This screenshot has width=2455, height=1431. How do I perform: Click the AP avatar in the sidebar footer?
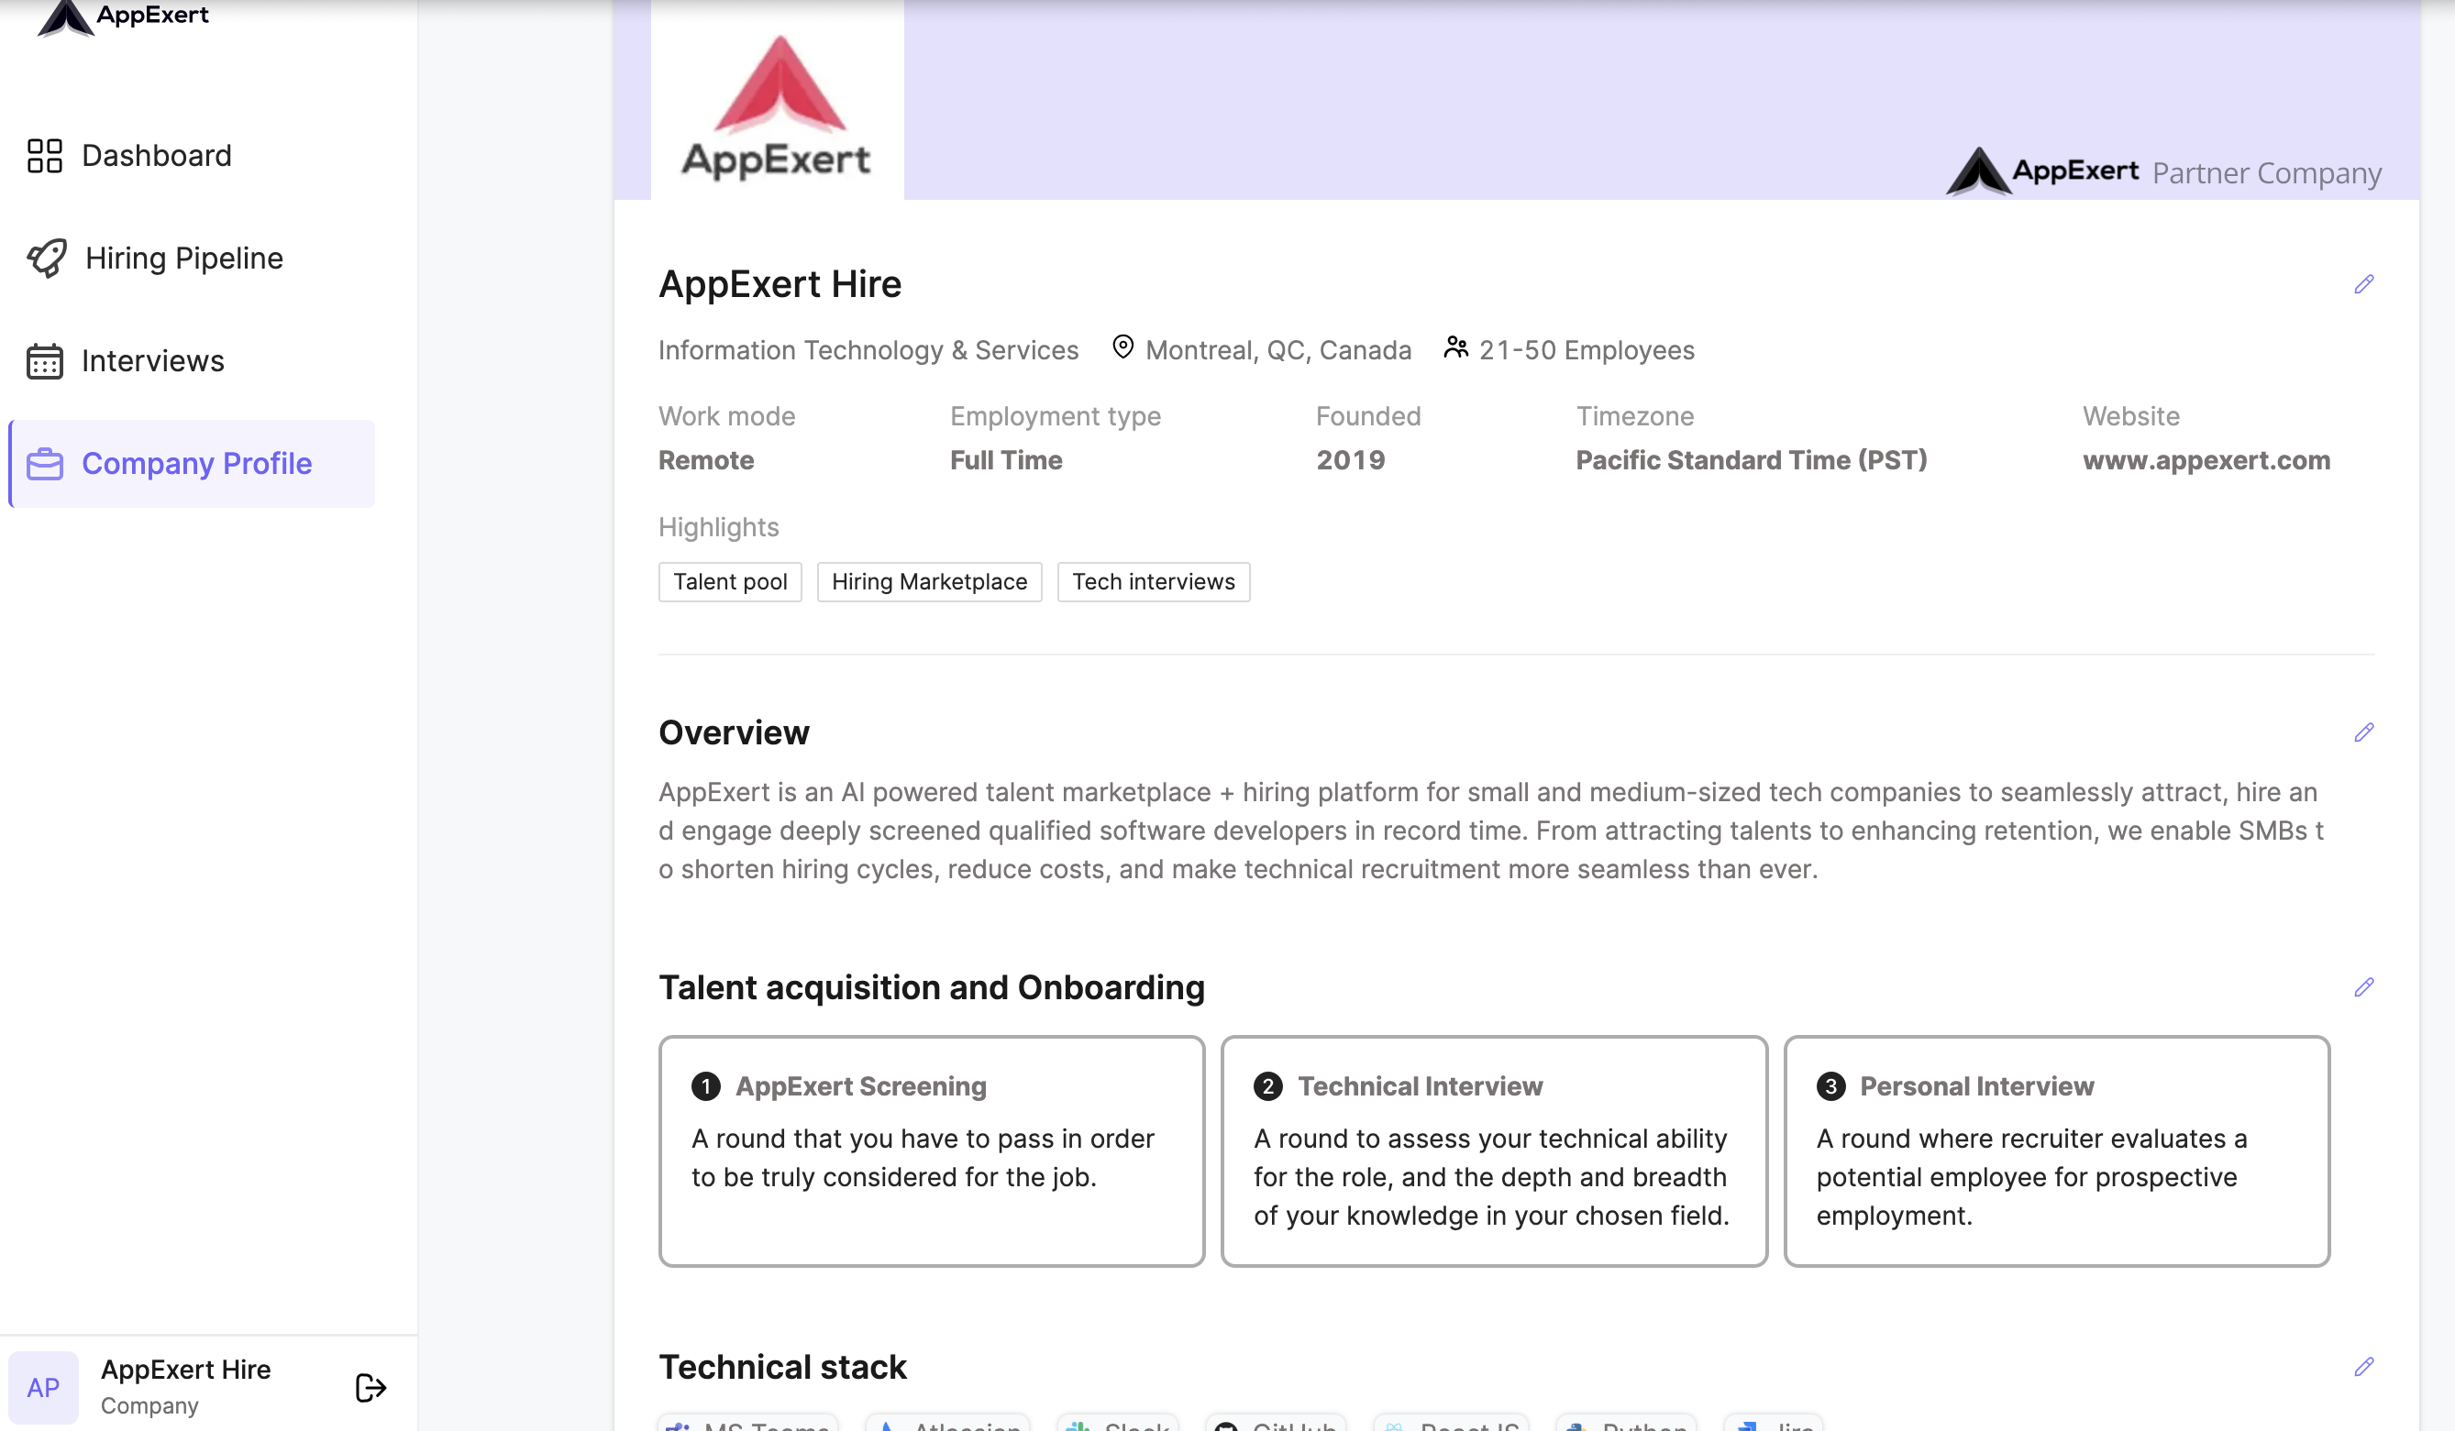tap(44, 1387)
